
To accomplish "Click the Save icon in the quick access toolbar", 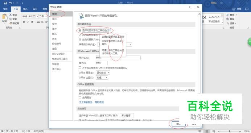I will click(x=5, y=3).
